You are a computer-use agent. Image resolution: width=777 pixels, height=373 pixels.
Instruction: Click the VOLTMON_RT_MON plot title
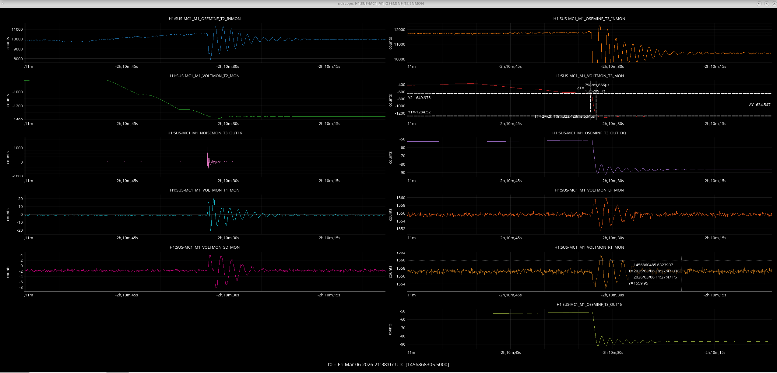click(589, 247)
